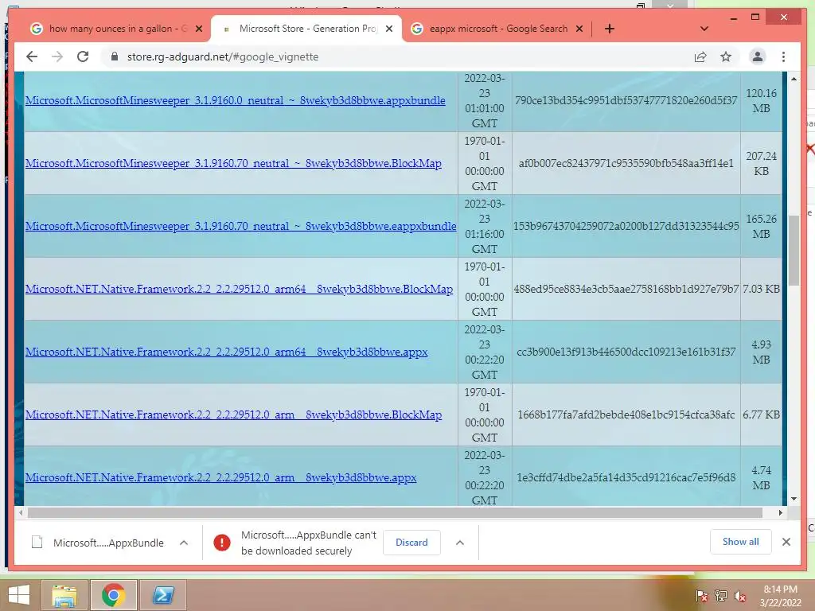Click hash 488ed95ce8834e3cb5aae2758168bb1d927e79b7
Image resolution: width=815 pixels, height=611 pixels.
pyautogui.click(x=626, y=289)
